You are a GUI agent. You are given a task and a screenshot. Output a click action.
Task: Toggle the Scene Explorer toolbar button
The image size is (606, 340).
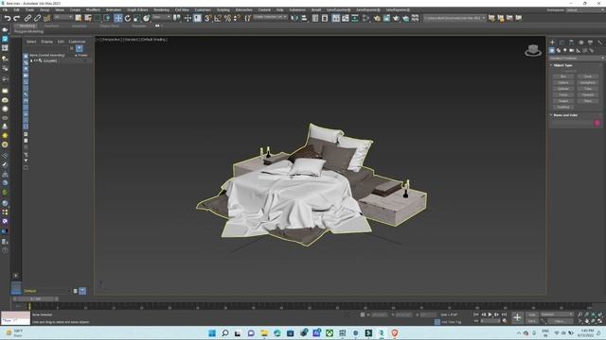(315, 18)
